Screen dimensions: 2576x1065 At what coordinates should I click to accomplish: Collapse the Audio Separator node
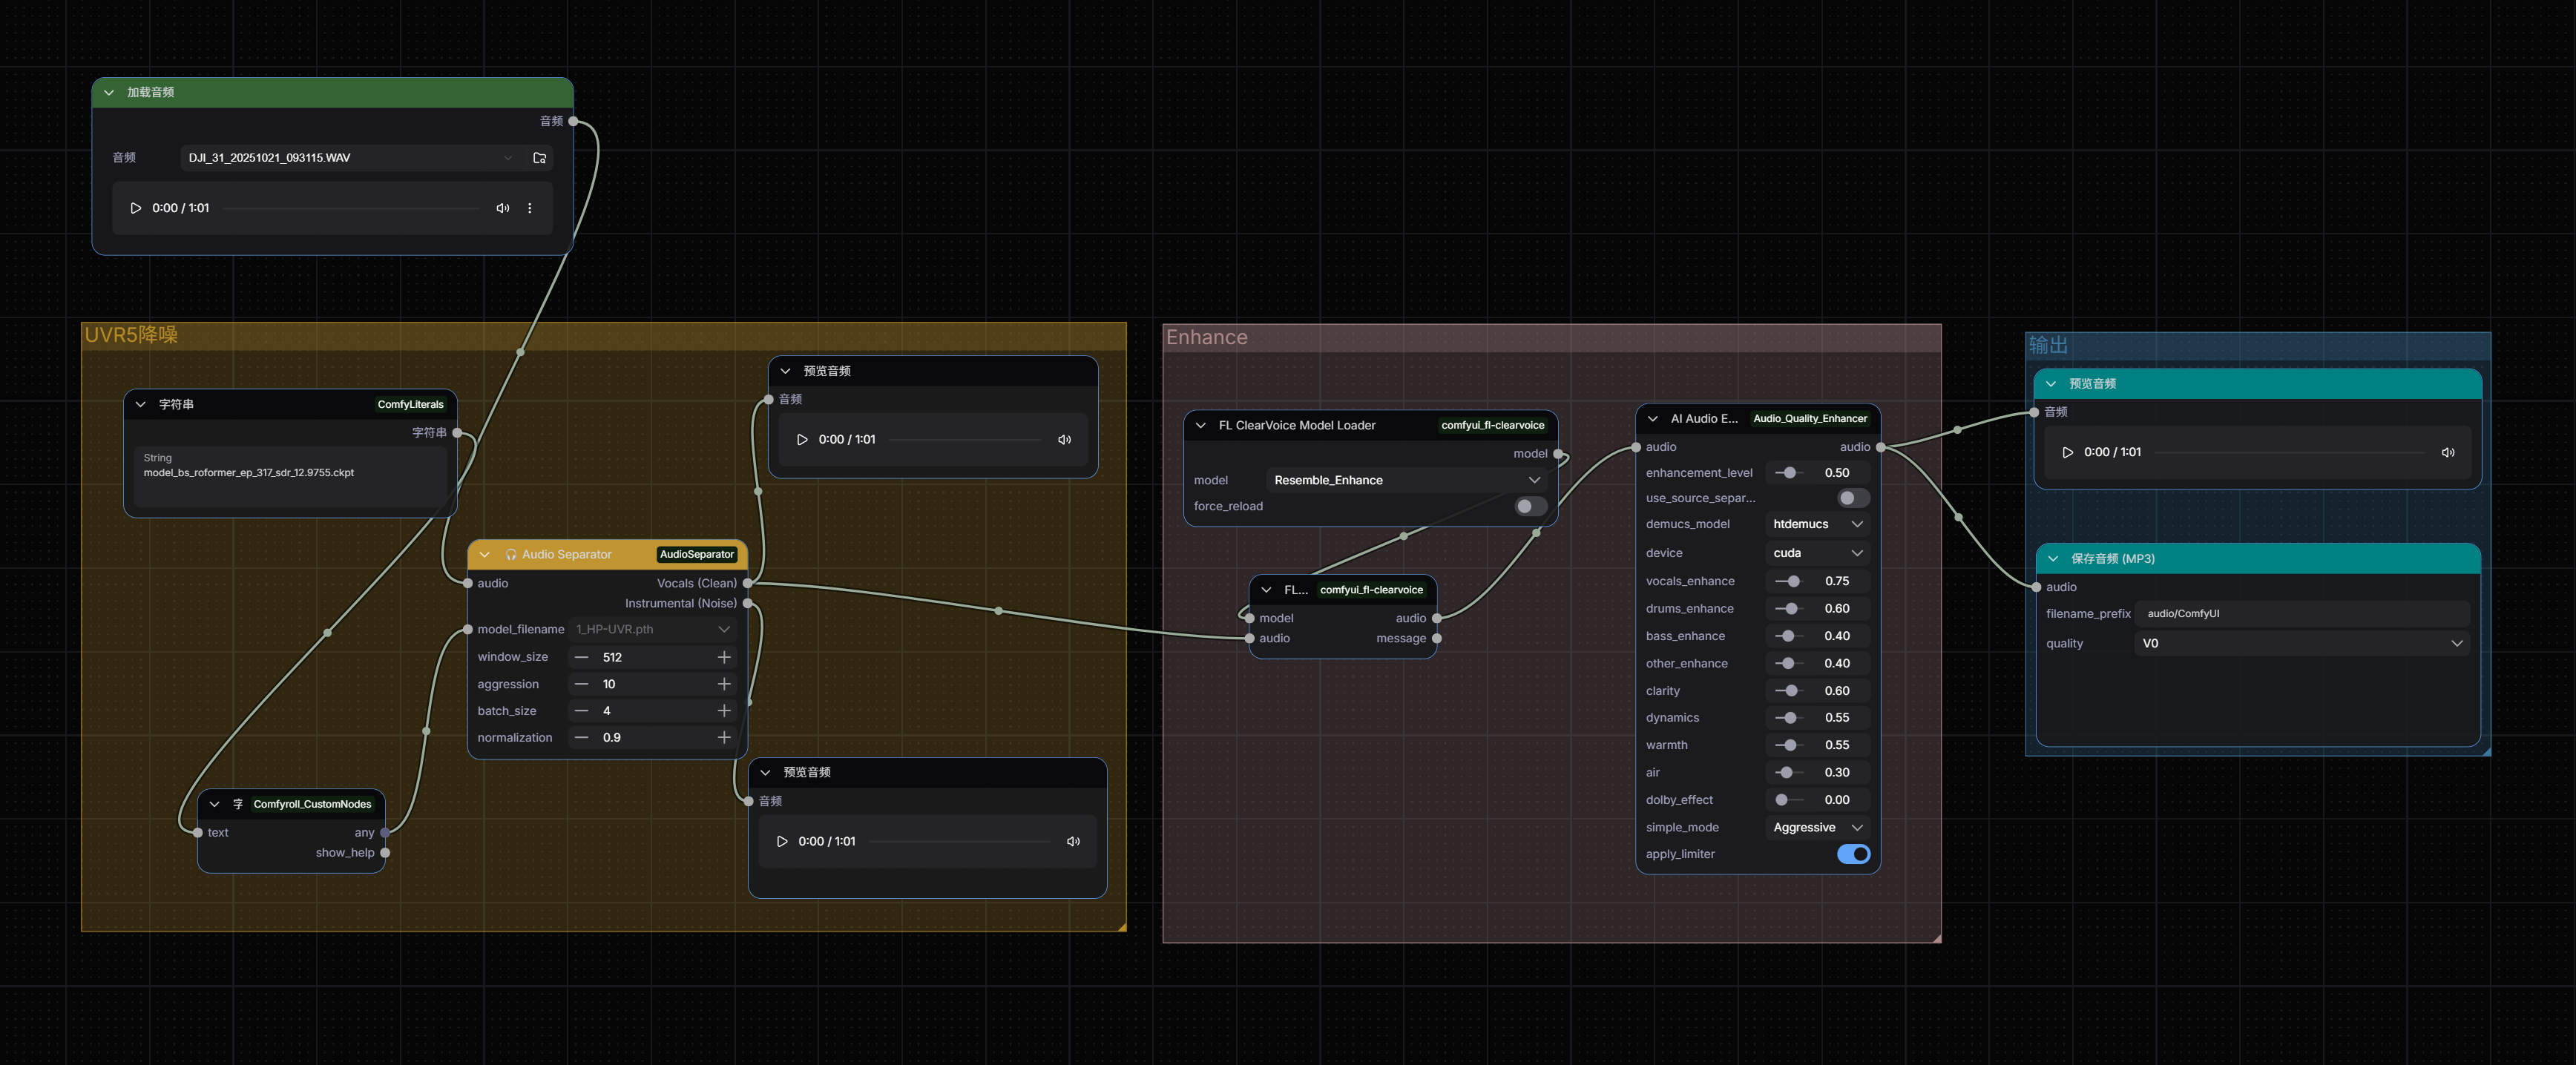click(x=485, y=554)
